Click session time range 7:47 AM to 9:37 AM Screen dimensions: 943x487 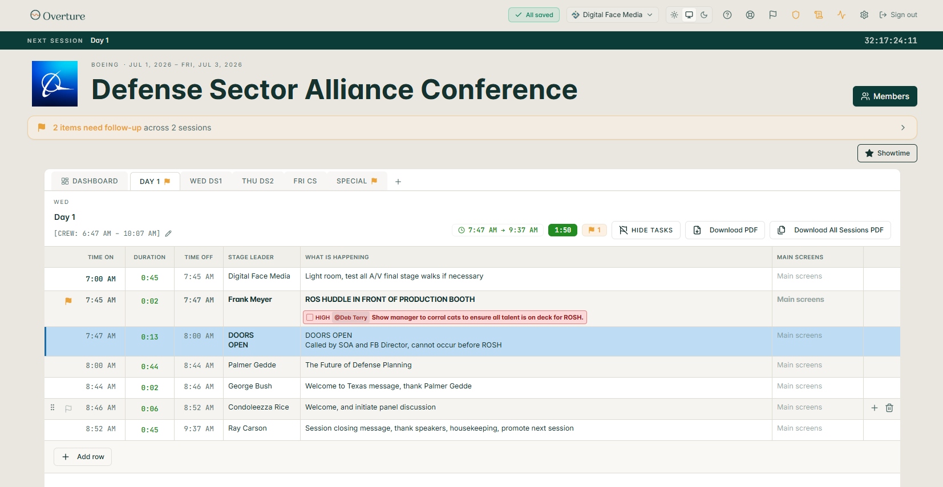498,230
